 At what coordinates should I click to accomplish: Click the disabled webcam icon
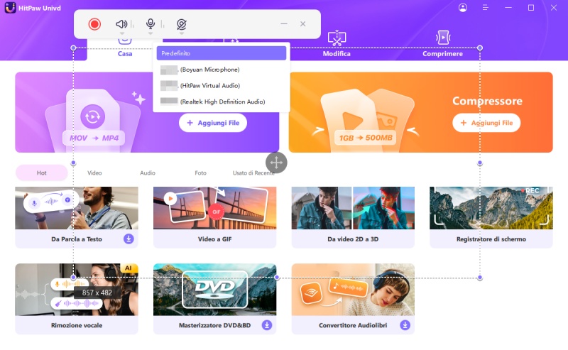[x=182, y=24]
